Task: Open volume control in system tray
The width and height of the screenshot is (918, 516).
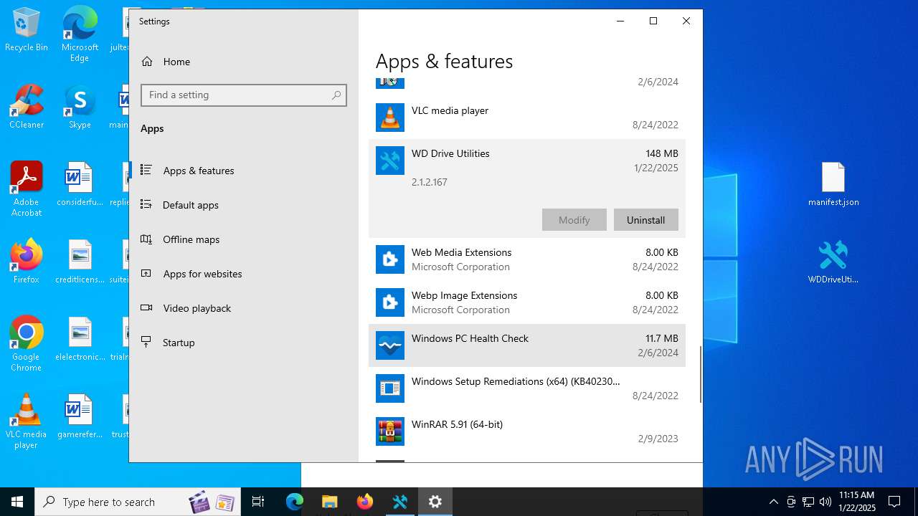Action: click(825, 502)
